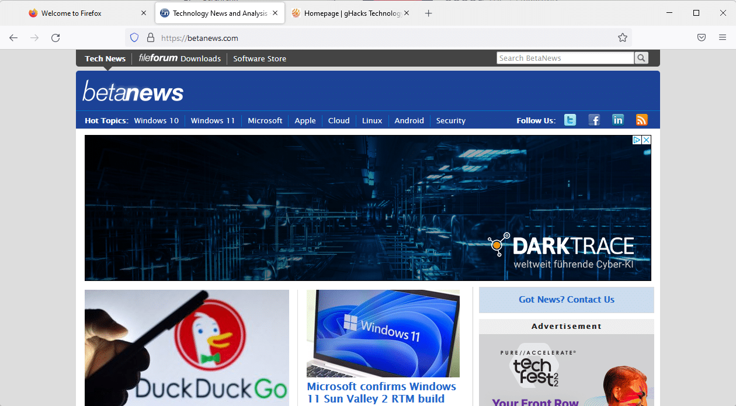Close the Technology News and Analysis tab
The image size is (736, 406).
tap(275, 13)
